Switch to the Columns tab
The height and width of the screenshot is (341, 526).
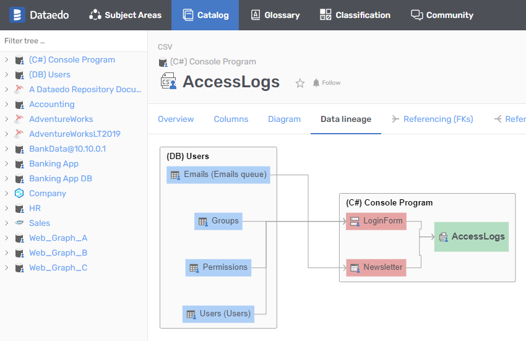(x=231, y=119)
